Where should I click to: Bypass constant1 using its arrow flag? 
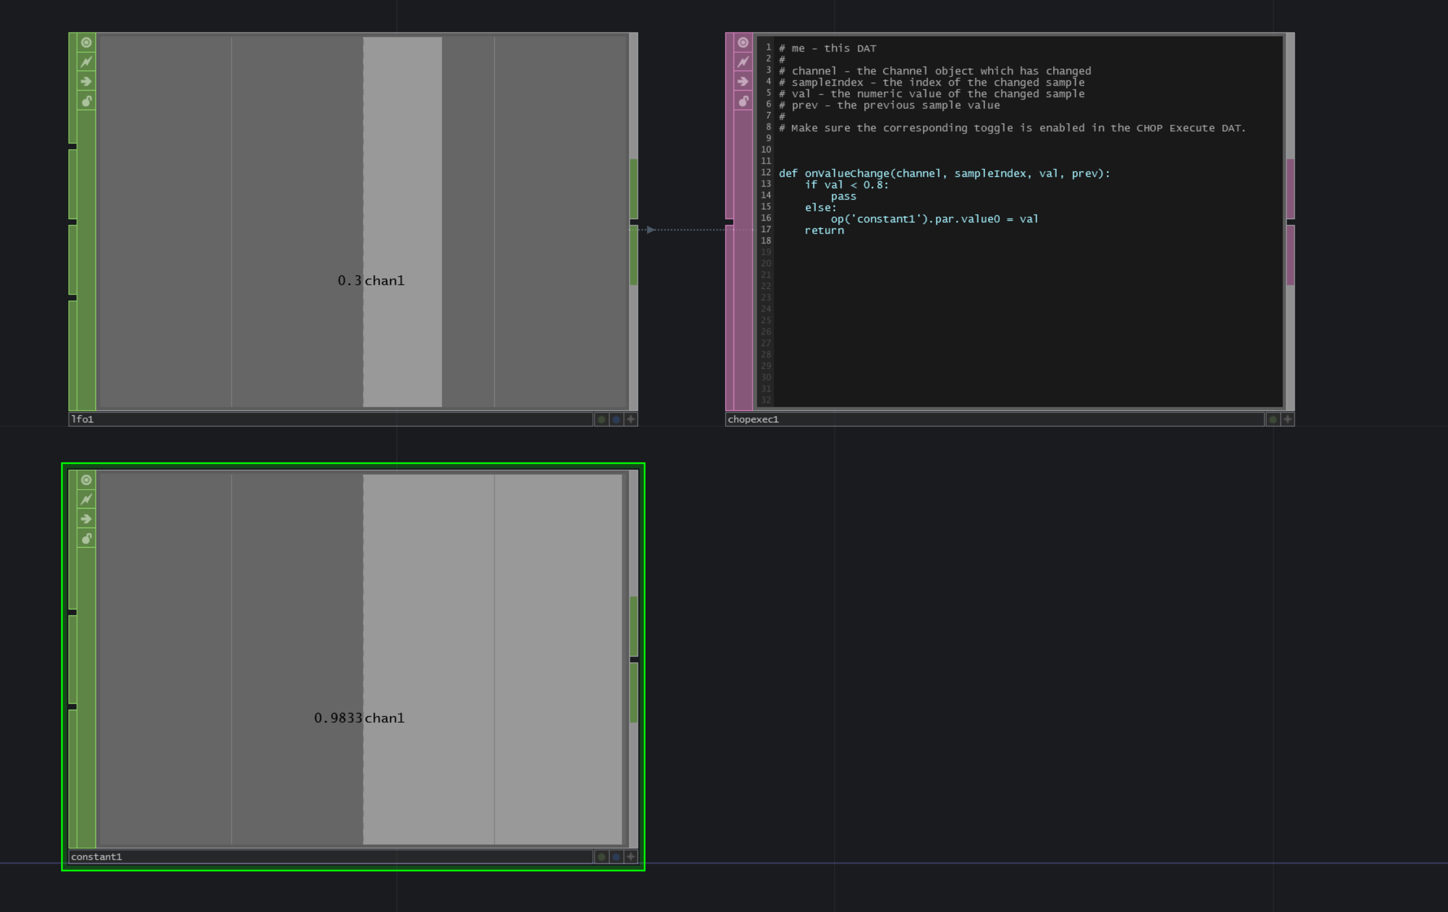87,519
